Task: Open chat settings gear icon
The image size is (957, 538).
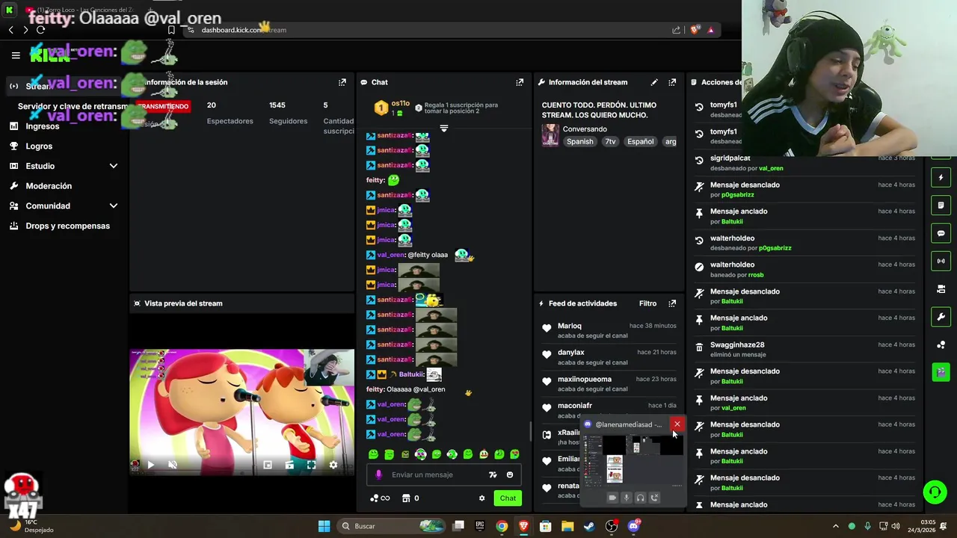Action: click(481, 498)
